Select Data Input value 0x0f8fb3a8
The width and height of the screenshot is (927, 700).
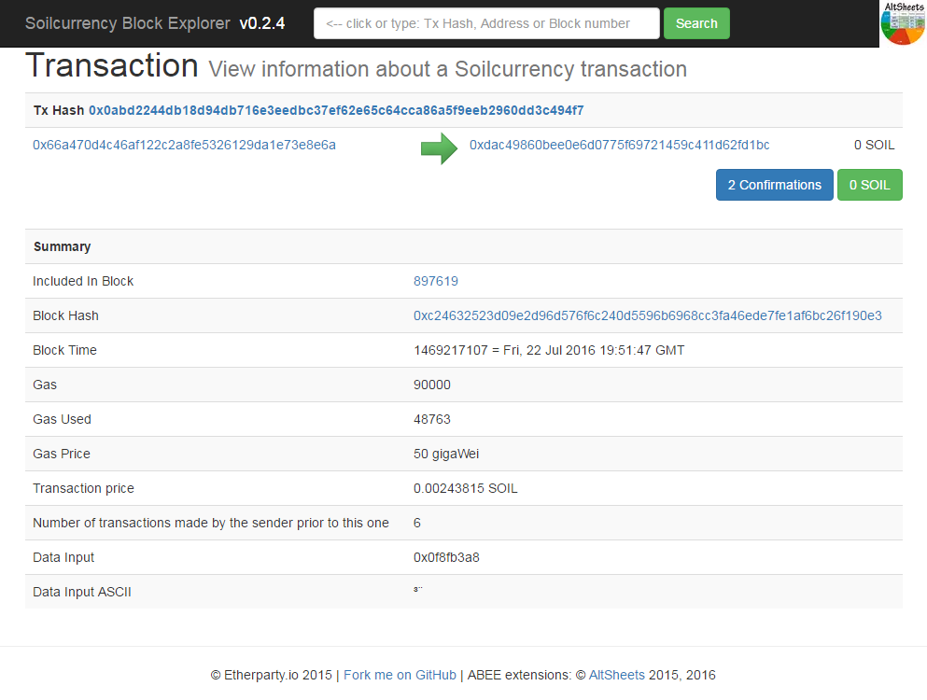[446, 557]
